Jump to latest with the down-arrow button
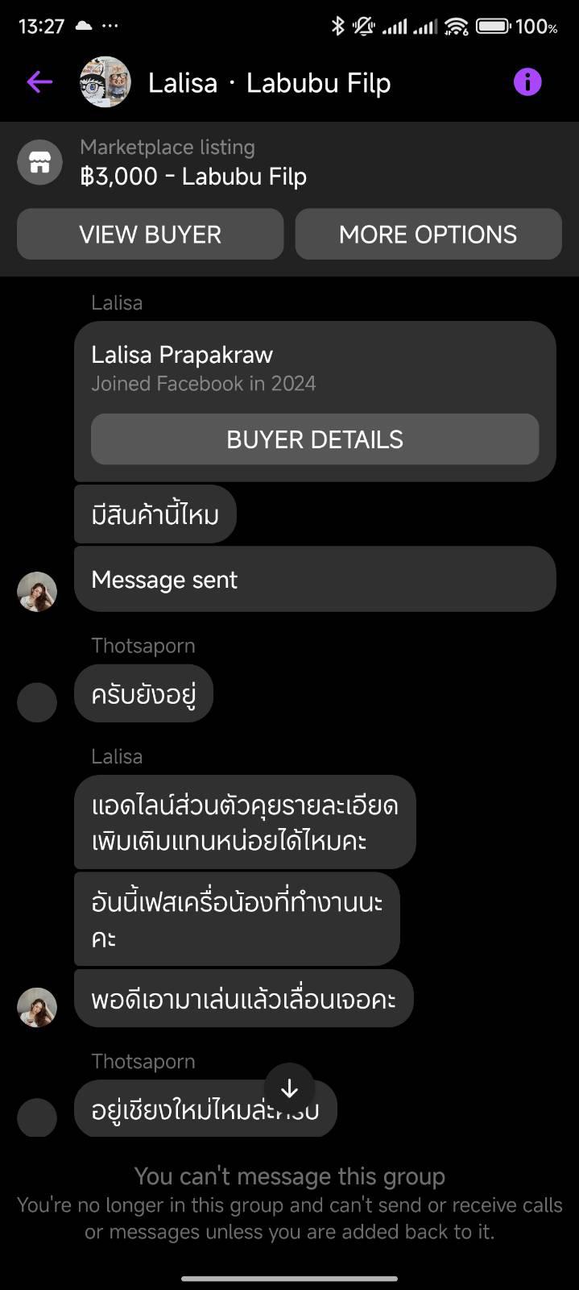The width and height of the screenshot is (579, 1290). (289, 1088)
